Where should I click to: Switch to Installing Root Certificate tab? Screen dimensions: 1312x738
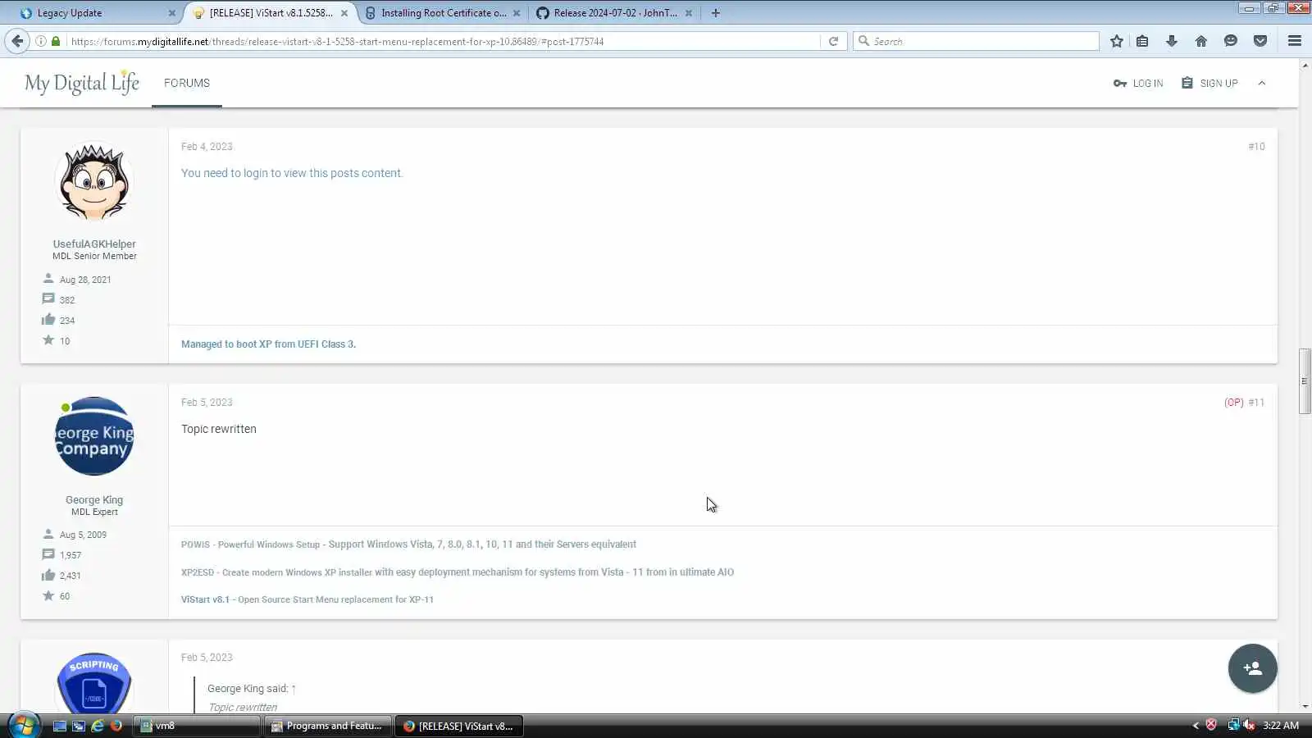tap(443, 13)
